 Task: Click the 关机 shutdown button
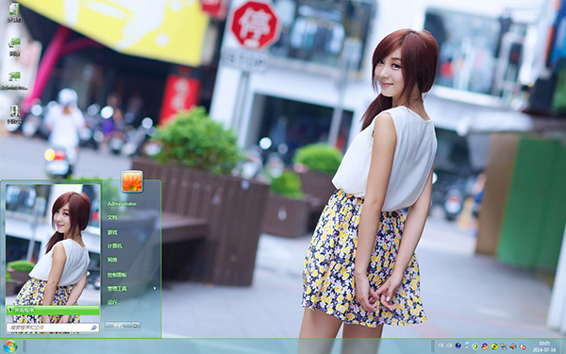(x=119, y=326)
